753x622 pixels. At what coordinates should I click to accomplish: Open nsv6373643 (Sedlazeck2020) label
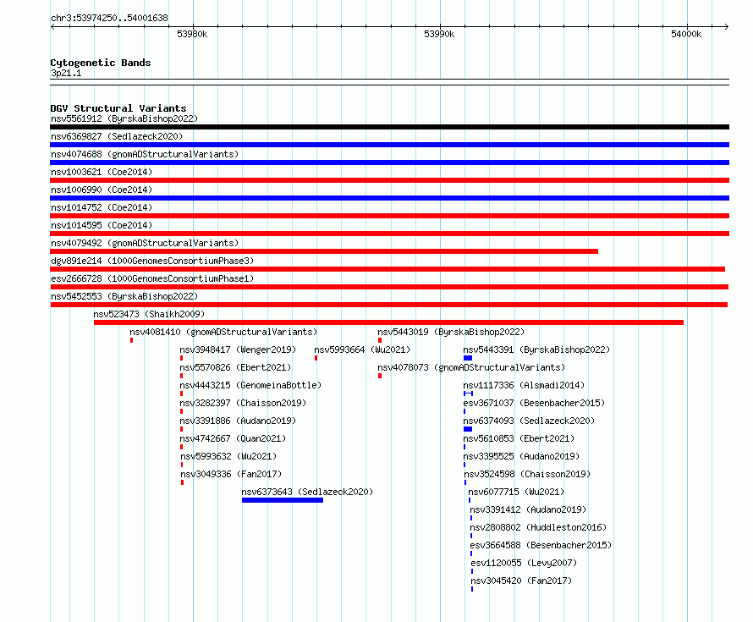coord(307,492)
